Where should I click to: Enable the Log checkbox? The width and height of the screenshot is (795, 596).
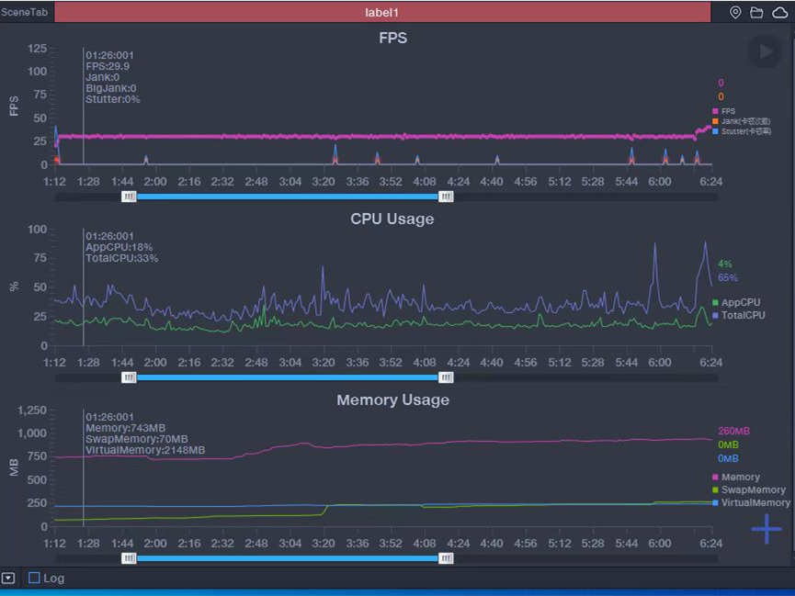35,578
